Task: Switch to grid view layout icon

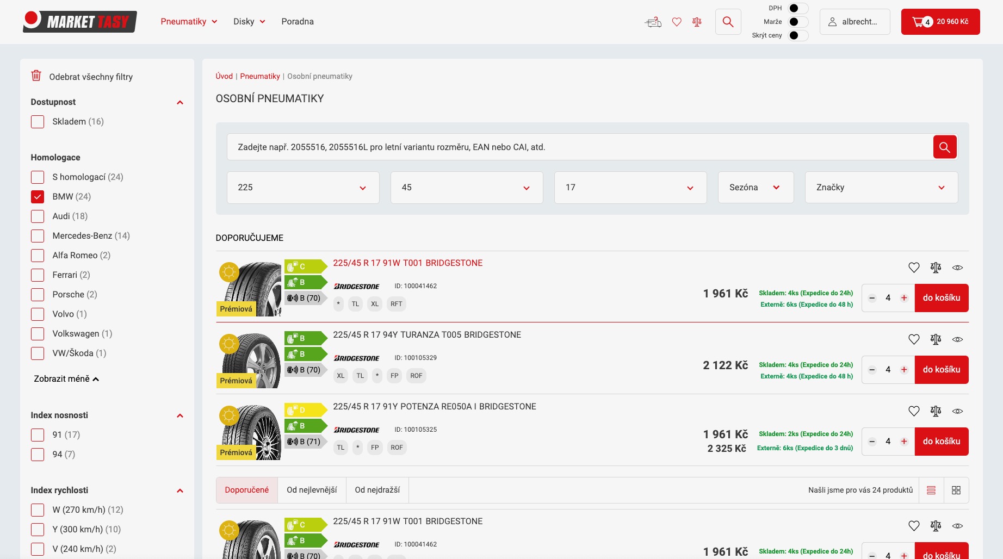Action: pyautogui.click(x=956, y=490)
